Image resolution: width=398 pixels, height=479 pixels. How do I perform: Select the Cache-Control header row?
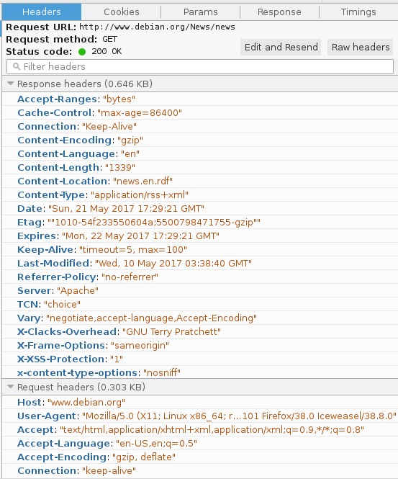pyautogui.click(x=200, y=112)
